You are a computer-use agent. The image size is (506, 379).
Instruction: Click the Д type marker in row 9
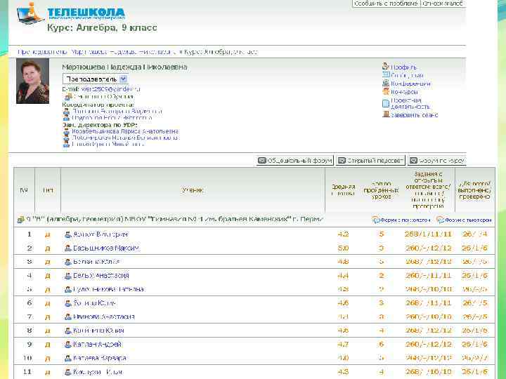[48, 345]
